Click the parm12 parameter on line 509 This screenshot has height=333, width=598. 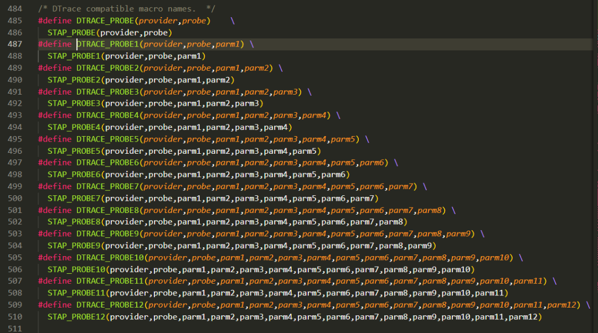tap(561, 305)
